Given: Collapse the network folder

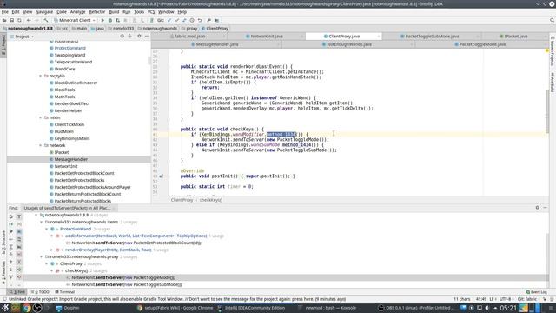Looking at the screenshot, I should coord(41,145).
